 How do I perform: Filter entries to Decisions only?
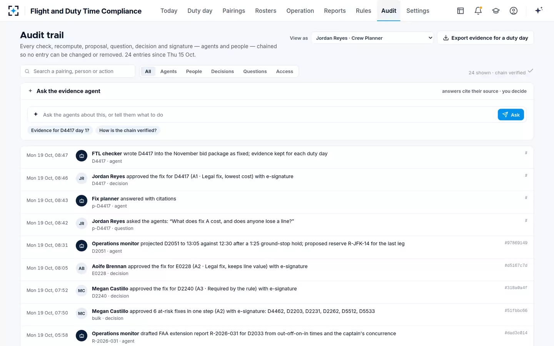click(x=222, y=72)
